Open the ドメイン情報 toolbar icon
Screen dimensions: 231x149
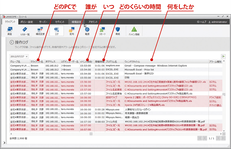tap(134, 31)
